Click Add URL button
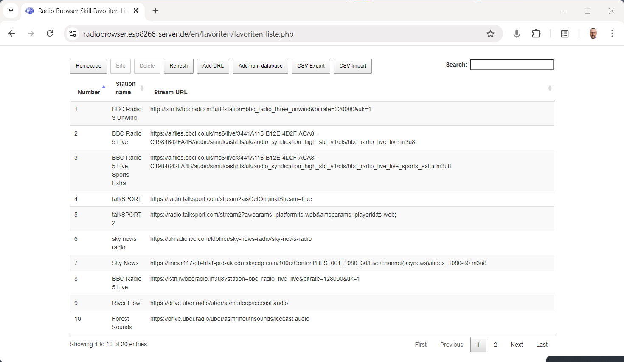Image resolution: width=624 pixels, height=362 pixels. (213, 66)
